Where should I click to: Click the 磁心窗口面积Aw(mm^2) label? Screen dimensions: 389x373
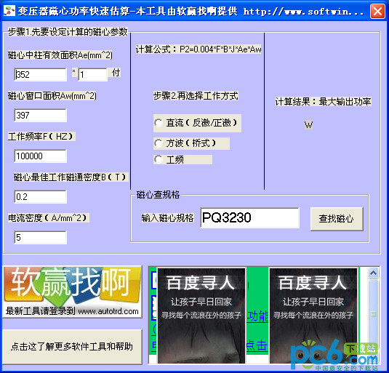tap(52, 96)
